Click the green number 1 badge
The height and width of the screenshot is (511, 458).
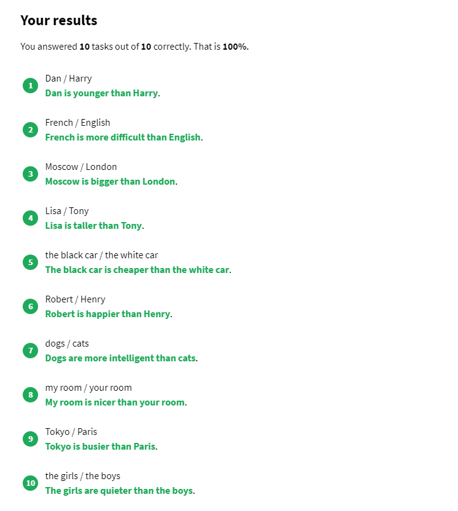[x=31, y=86]
